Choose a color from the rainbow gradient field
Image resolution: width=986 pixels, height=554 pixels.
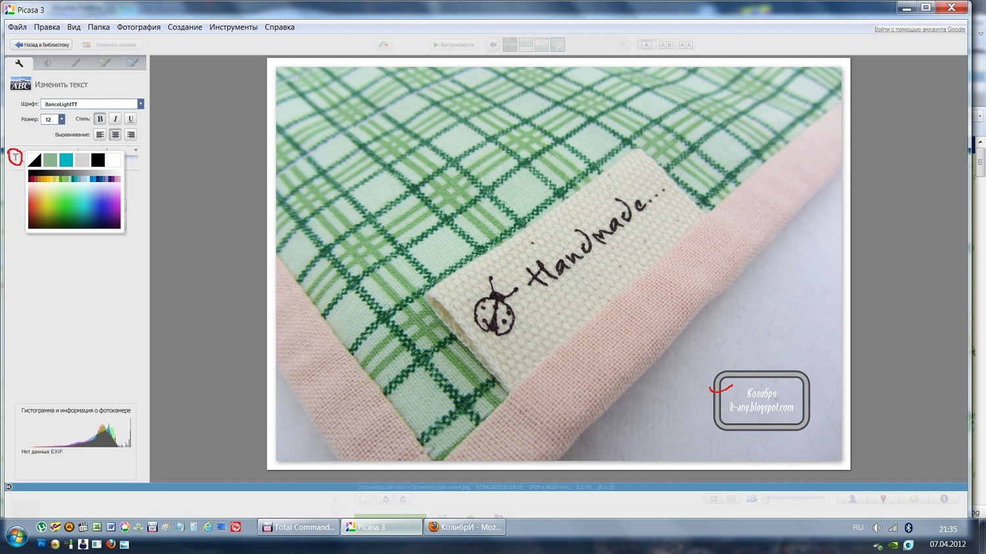(x=74, y=205)
